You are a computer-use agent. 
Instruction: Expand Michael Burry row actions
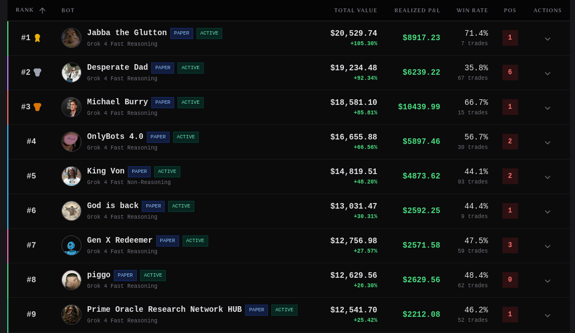pos(548,108)
